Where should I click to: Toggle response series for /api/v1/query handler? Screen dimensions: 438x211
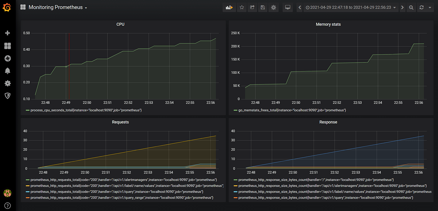pos(326,198)
